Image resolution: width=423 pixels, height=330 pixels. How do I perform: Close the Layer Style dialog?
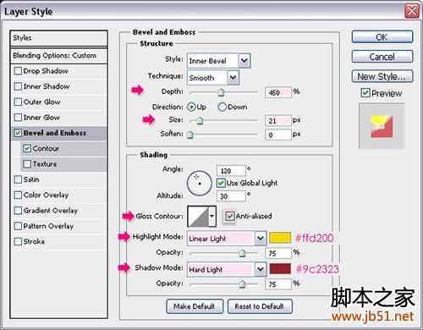pyautogui.click(x=412, y=12)
